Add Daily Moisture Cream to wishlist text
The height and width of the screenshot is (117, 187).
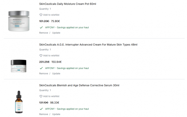[x=51, y=15]
